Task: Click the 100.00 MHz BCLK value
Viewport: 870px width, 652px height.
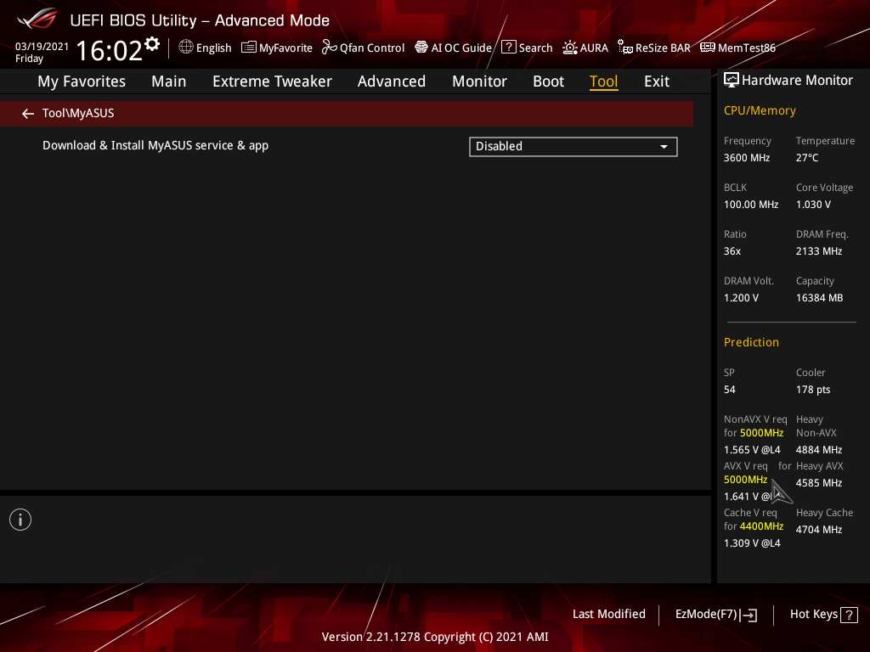Action: click(x=751, y=205)
